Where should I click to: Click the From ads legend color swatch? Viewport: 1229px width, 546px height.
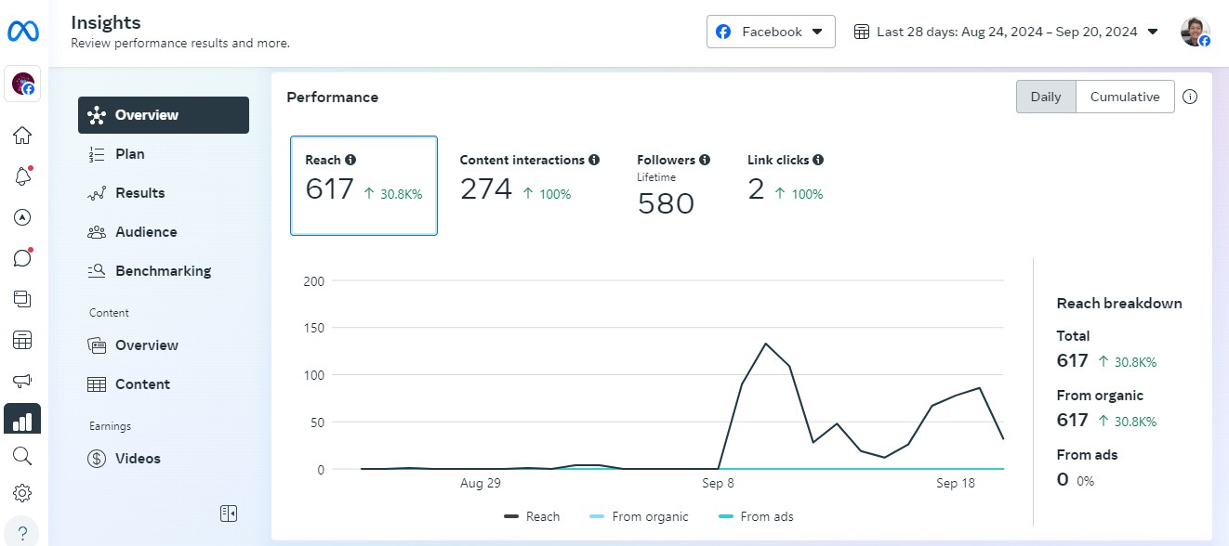click(726, 516)
